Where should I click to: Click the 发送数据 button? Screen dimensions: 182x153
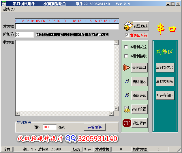tap(141, 26)
